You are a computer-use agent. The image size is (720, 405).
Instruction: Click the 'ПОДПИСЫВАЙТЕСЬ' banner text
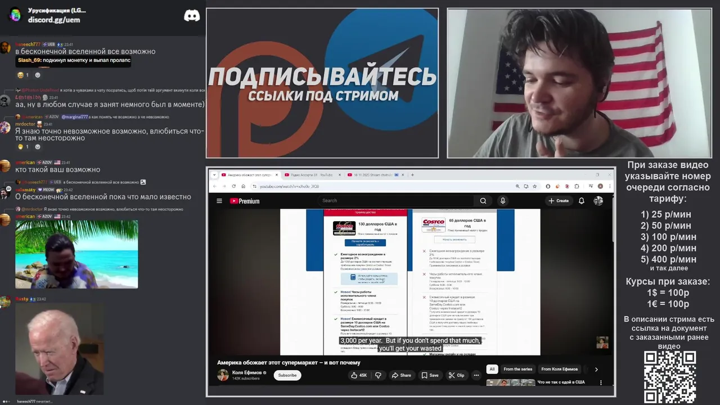(x=322, y=76)
